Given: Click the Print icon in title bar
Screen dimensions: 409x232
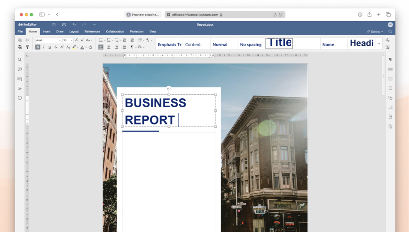Looking at the screenshot, I should point(64,24).
